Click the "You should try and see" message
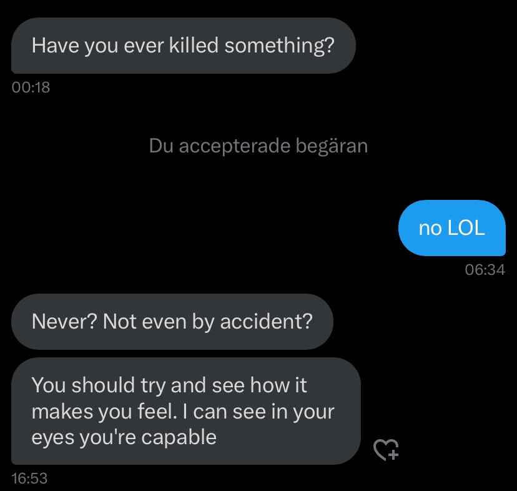The height and width of the screenshot is (491, 517). (185, 410)
